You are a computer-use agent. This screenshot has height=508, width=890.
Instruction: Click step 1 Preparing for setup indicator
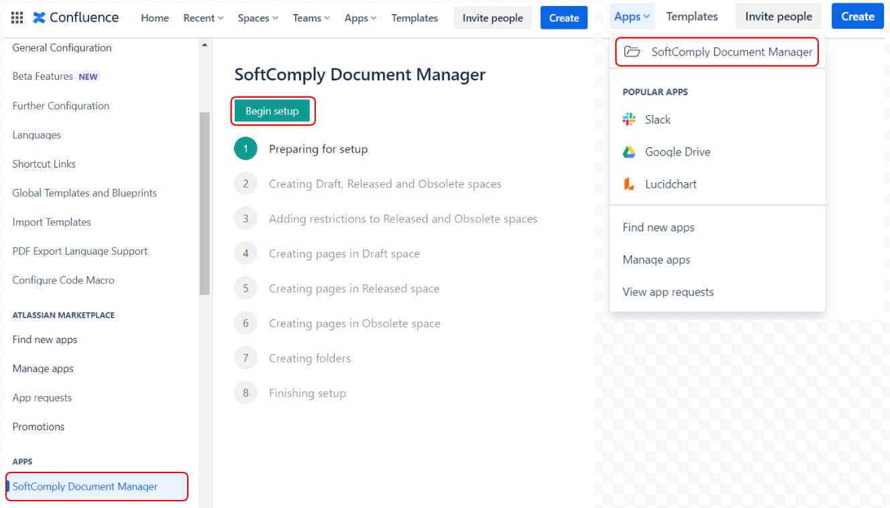(x=245, y=148)
